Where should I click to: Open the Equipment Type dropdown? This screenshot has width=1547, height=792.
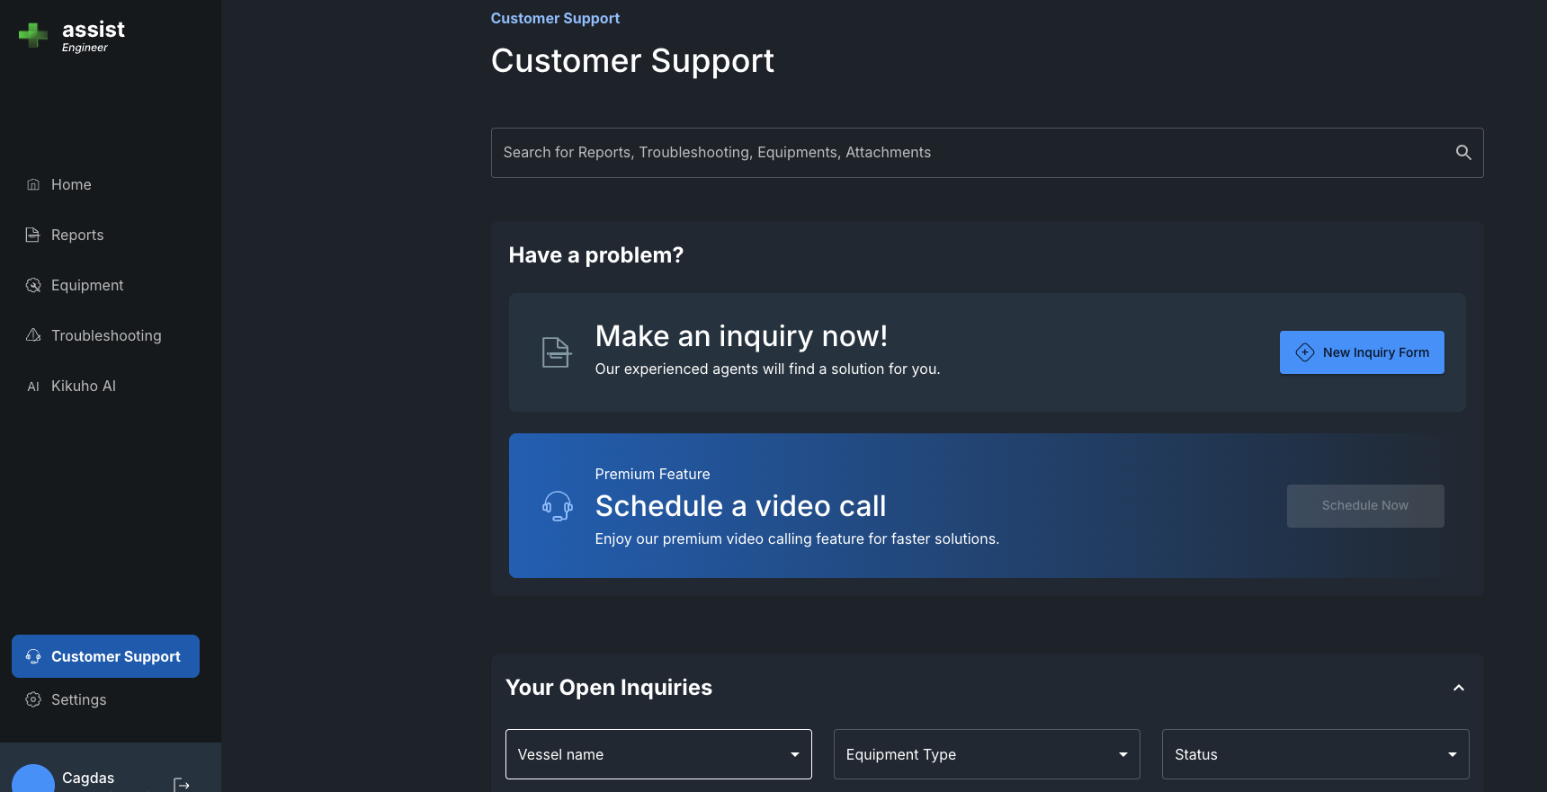987,754
